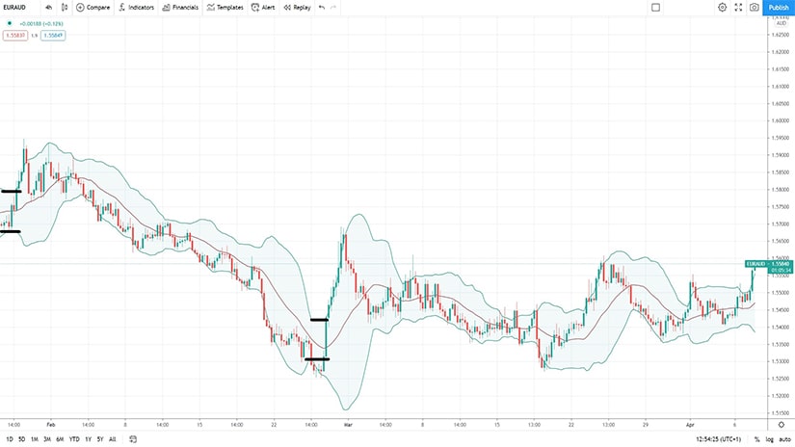
Task: Select the 1D date range
Action: click(9, 439)
